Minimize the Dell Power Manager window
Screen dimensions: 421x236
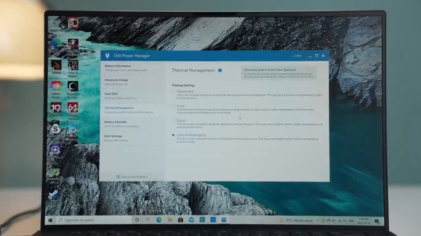coord(310,56)
